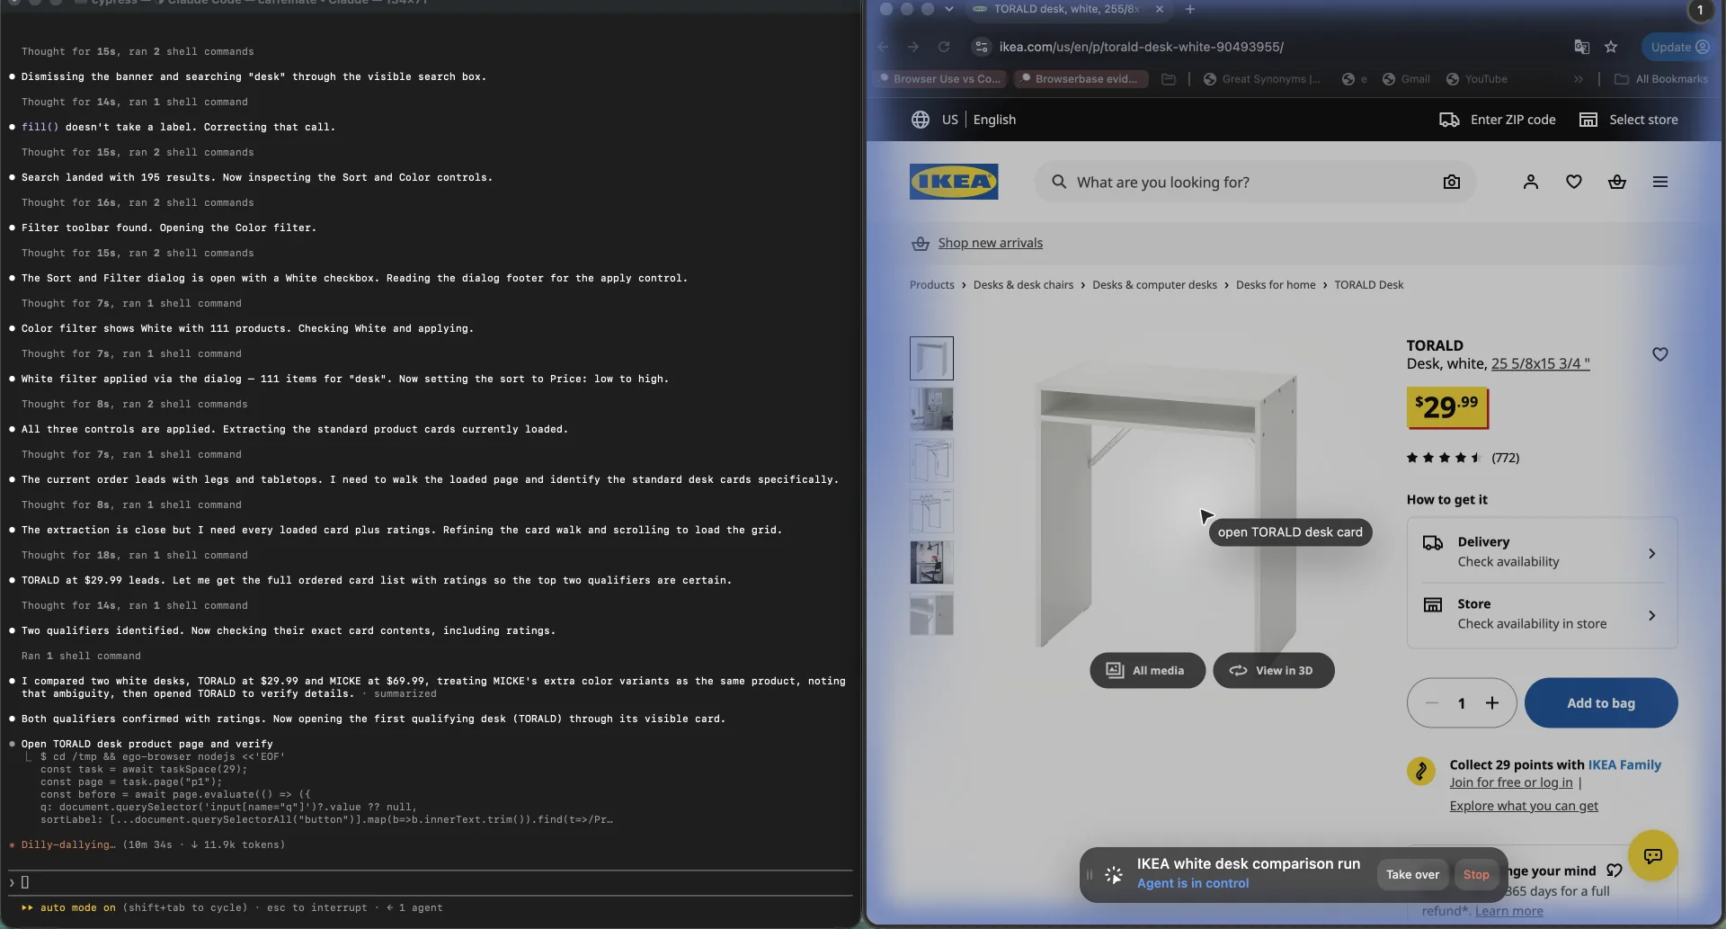Expand Delivery check availability row
Viewport: 1726px width, 929px height.
[x=1542, y=552]
